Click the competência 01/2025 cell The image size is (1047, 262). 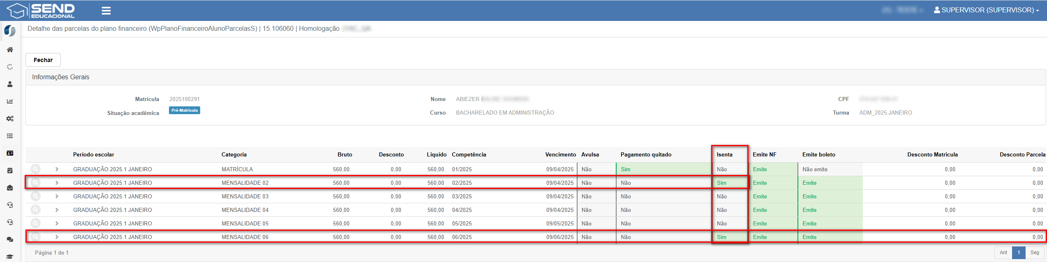coord(462,170)
